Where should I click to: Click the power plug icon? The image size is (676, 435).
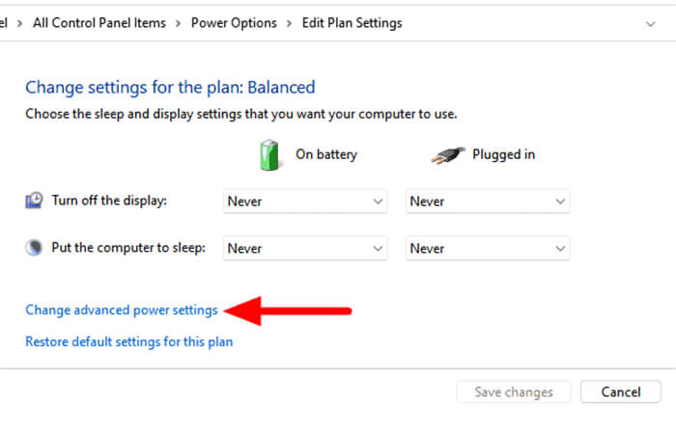click(448, 155)
